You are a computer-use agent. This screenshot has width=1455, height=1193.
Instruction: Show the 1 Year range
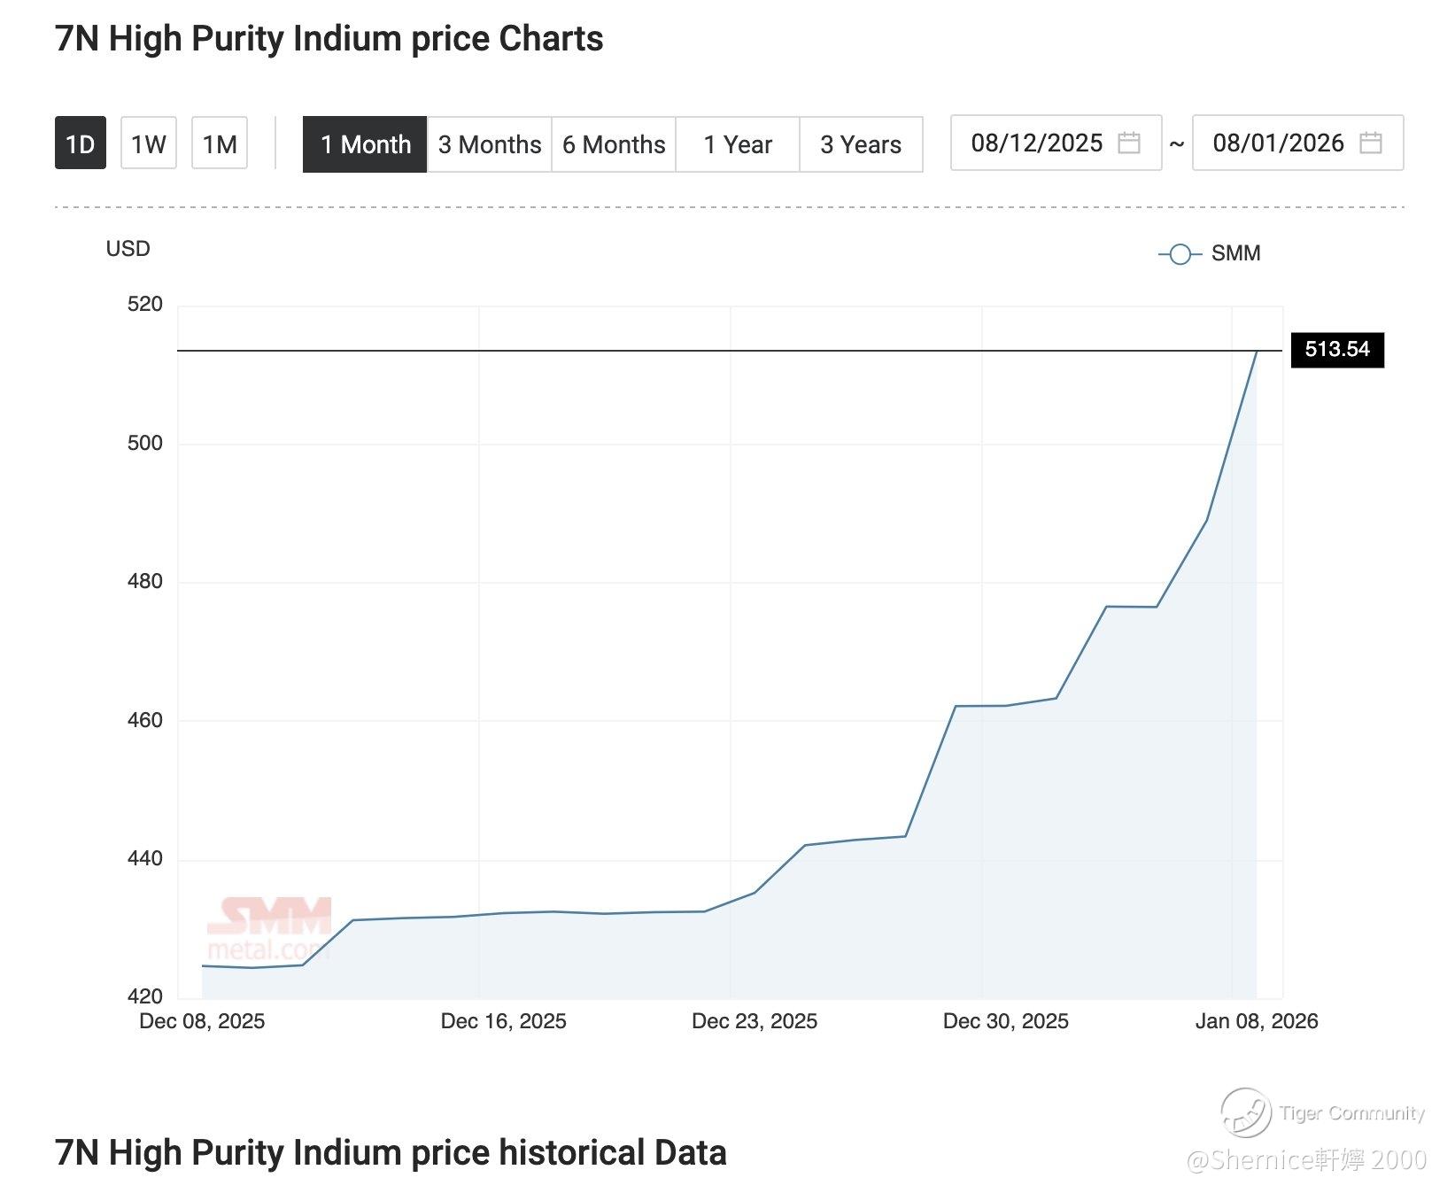click(x=738, y=144)
